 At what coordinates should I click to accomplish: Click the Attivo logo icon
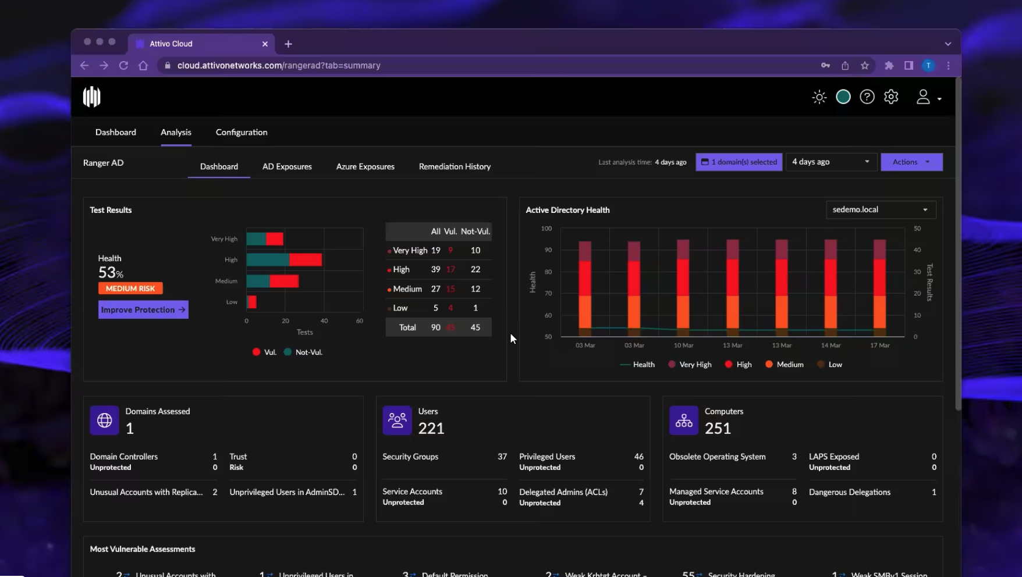[x=91, y=97]
